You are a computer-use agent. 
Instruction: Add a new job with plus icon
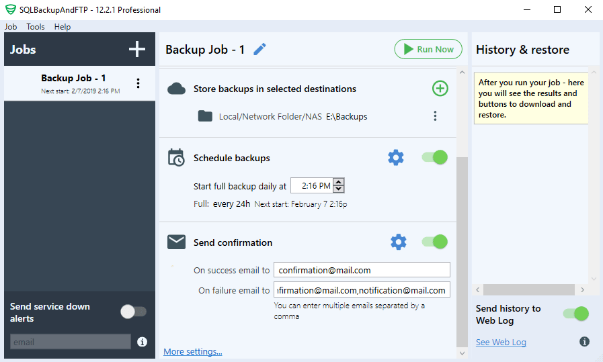pyautogui.click(x=137, y=49)
